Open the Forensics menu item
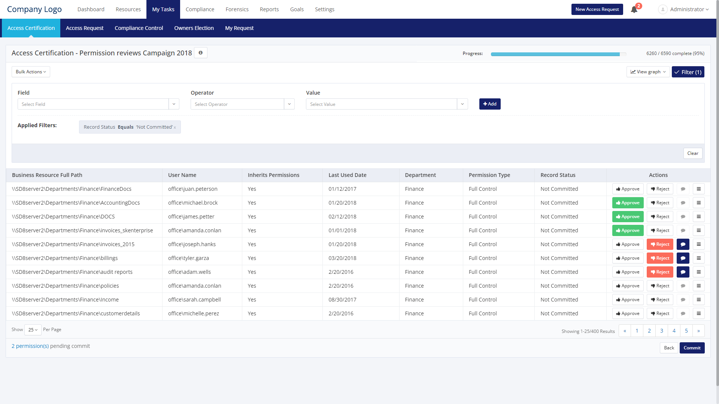 (237, 9)
